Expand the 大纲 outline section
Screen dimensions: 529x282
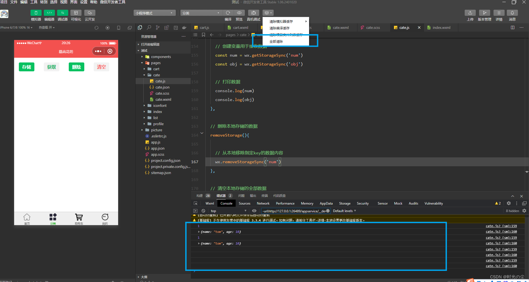163,277
